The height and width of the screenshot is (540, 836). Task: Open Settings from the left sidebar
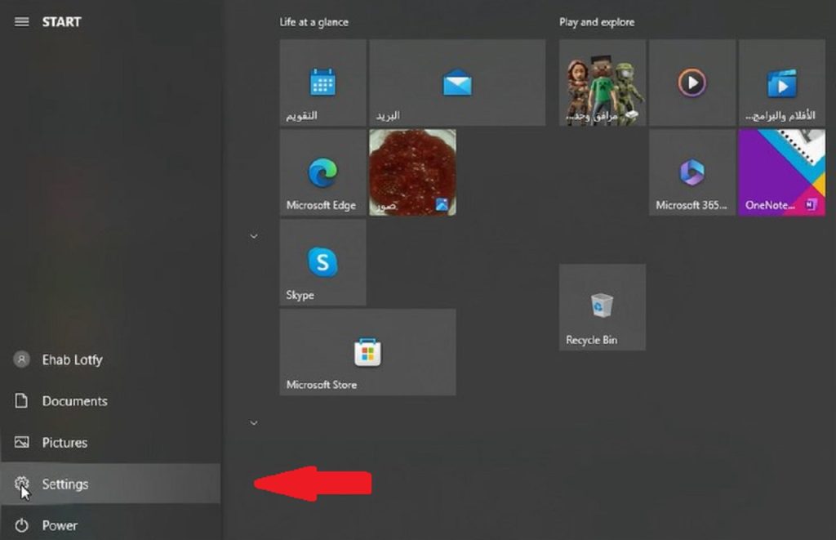coord(64,484)
